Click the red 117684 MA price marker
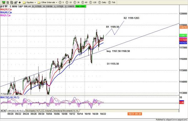Viewport: 188px width, 121px height. point(183,40)
